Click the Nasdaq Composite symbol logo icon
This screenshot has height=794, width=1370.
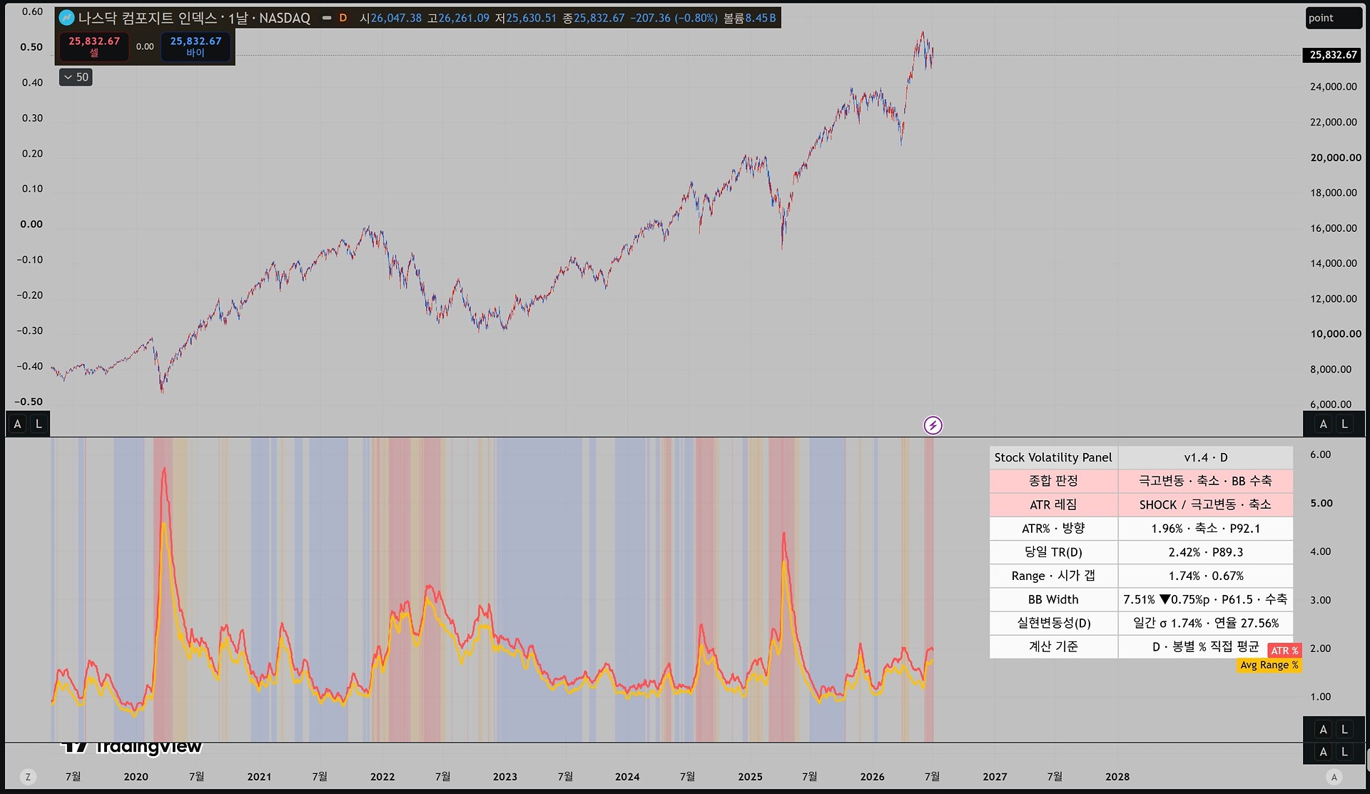66,18
